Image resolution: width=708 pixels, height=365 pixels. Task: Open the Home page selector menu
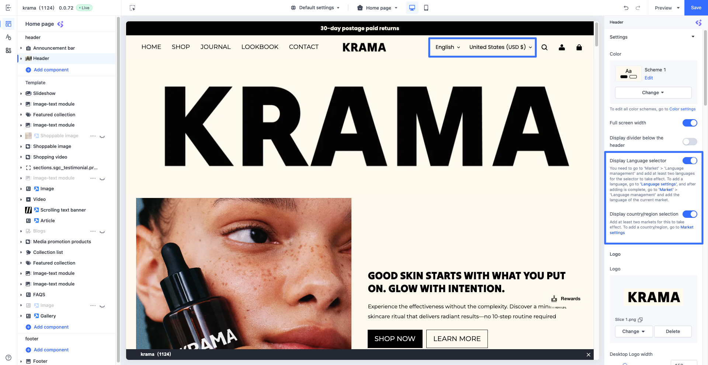pos(378,8)
